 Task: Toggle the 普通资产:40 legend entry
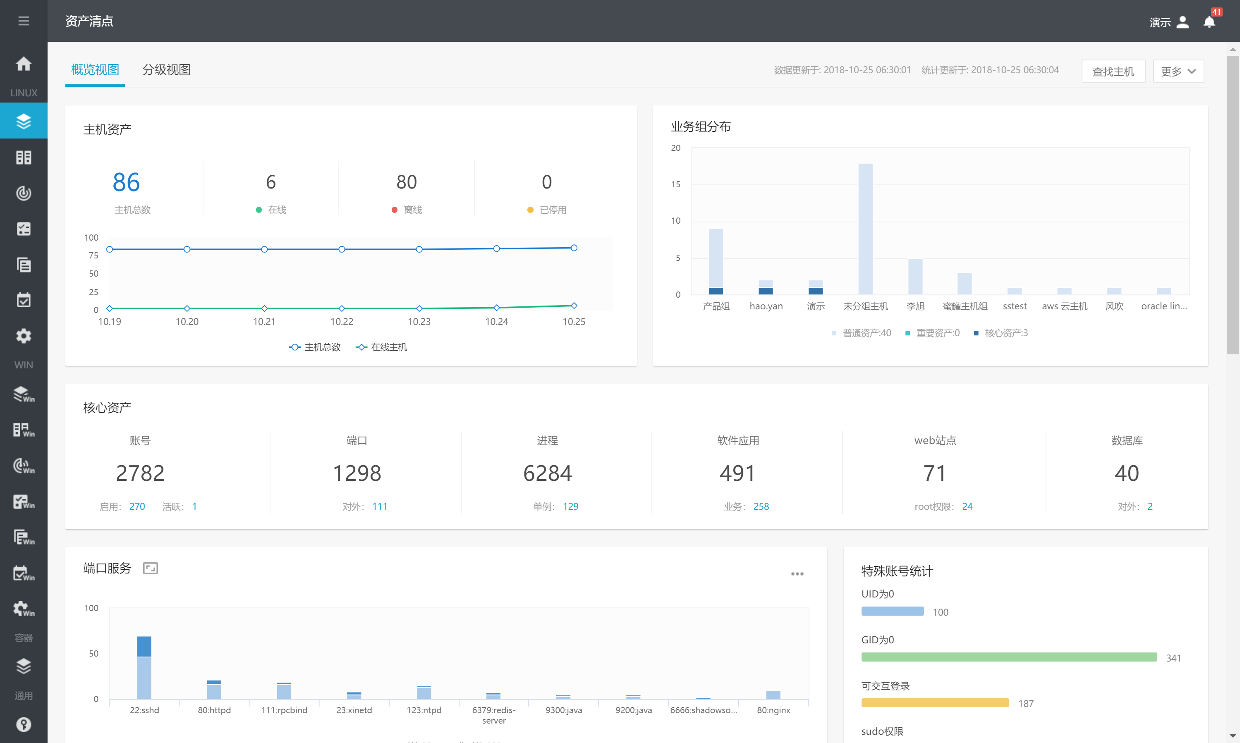pos(861,333)
